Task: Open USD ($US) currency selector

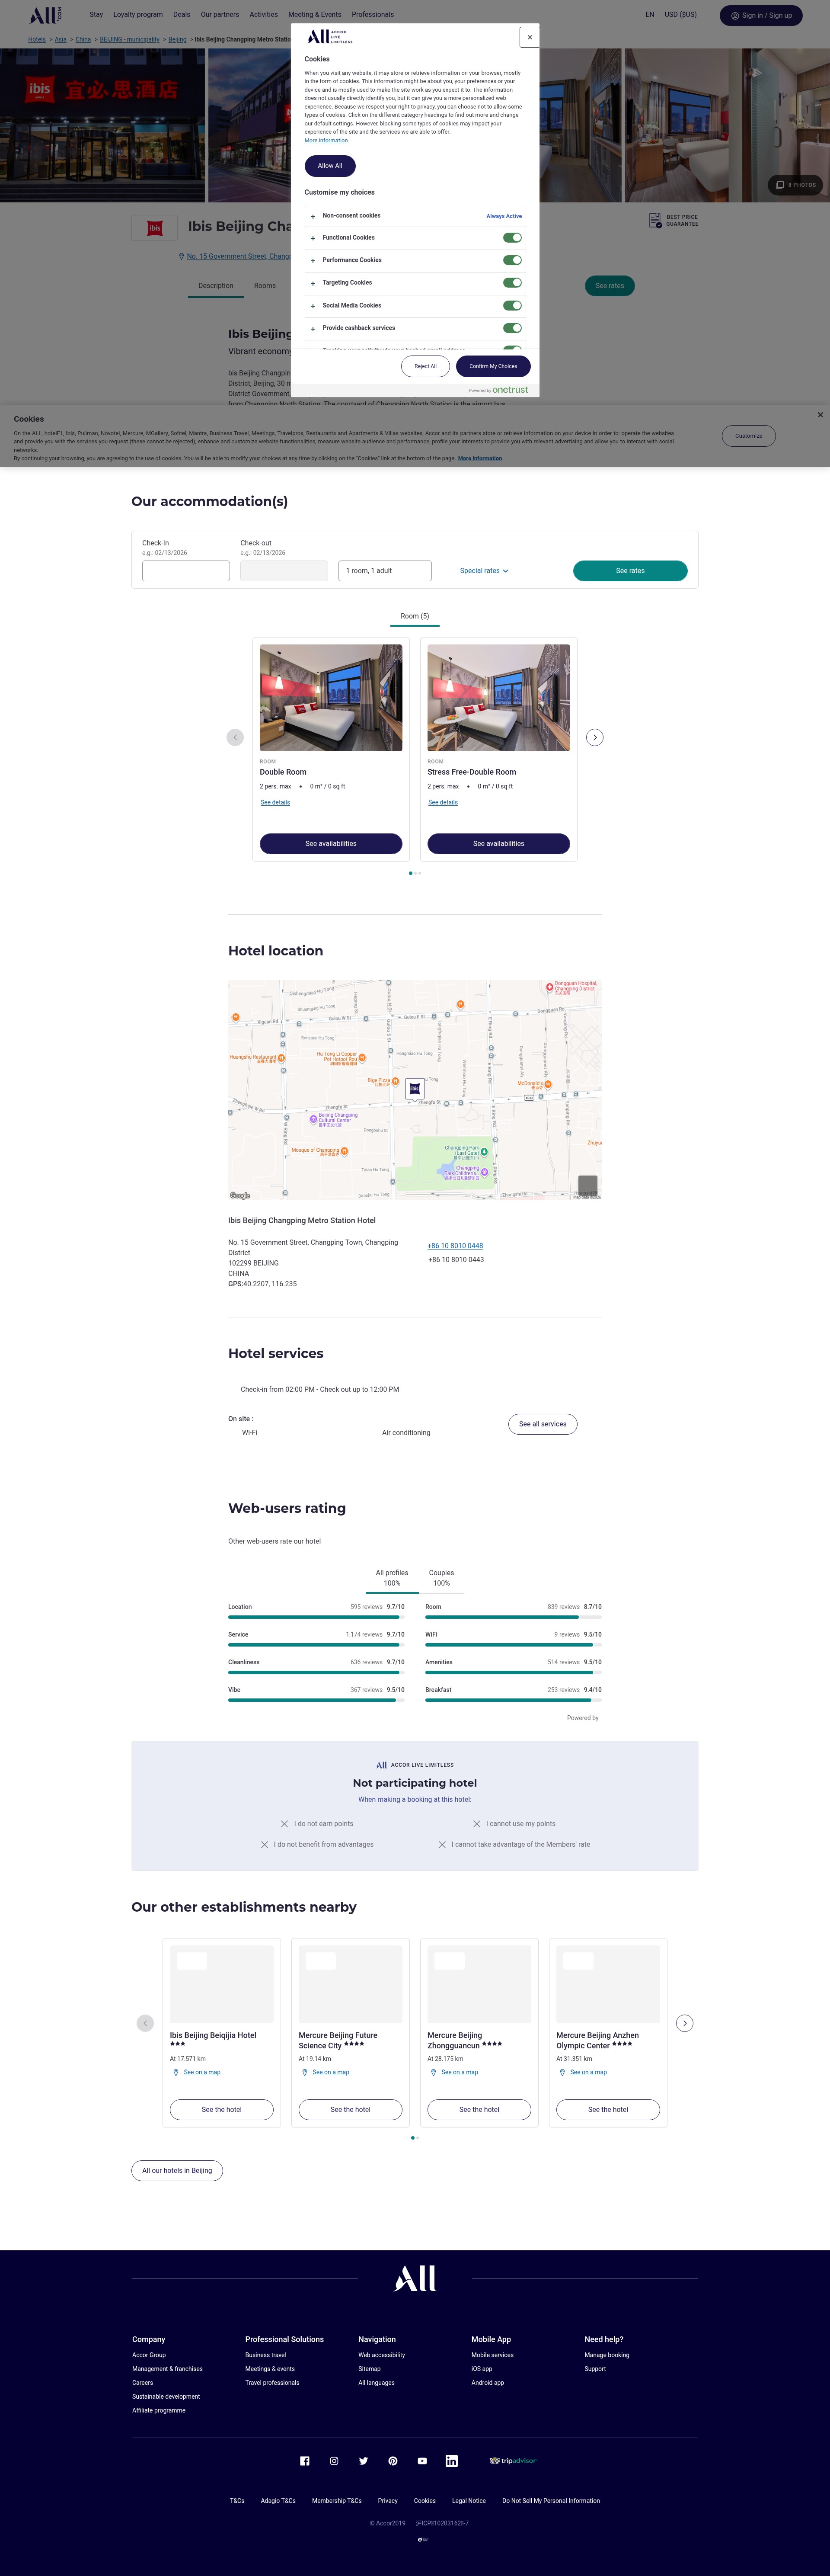Action: tap(681, 15)
